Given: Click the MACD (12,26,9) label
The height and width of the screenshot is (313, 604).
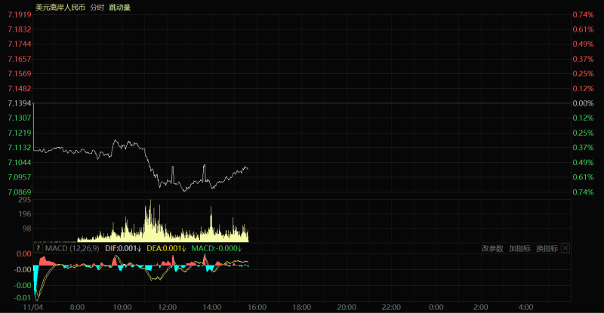Looking at the screenshot, I should tap(72, 248).
